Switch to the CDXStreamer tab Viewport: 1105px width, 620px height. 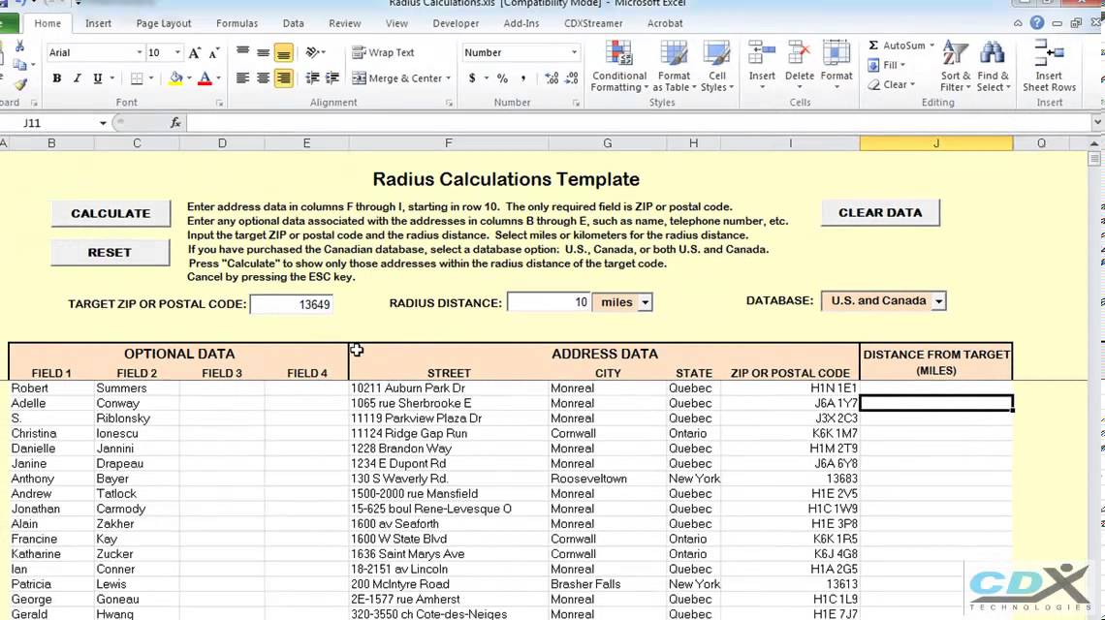[593, 23]
